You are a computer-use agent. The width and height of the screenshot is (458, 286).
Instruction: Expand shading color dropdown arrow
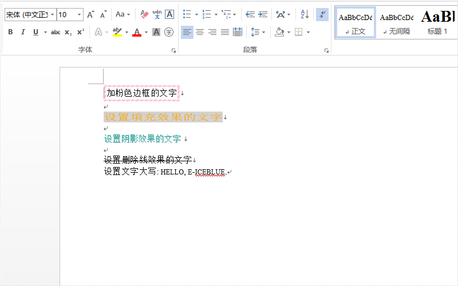click(289, 32)
